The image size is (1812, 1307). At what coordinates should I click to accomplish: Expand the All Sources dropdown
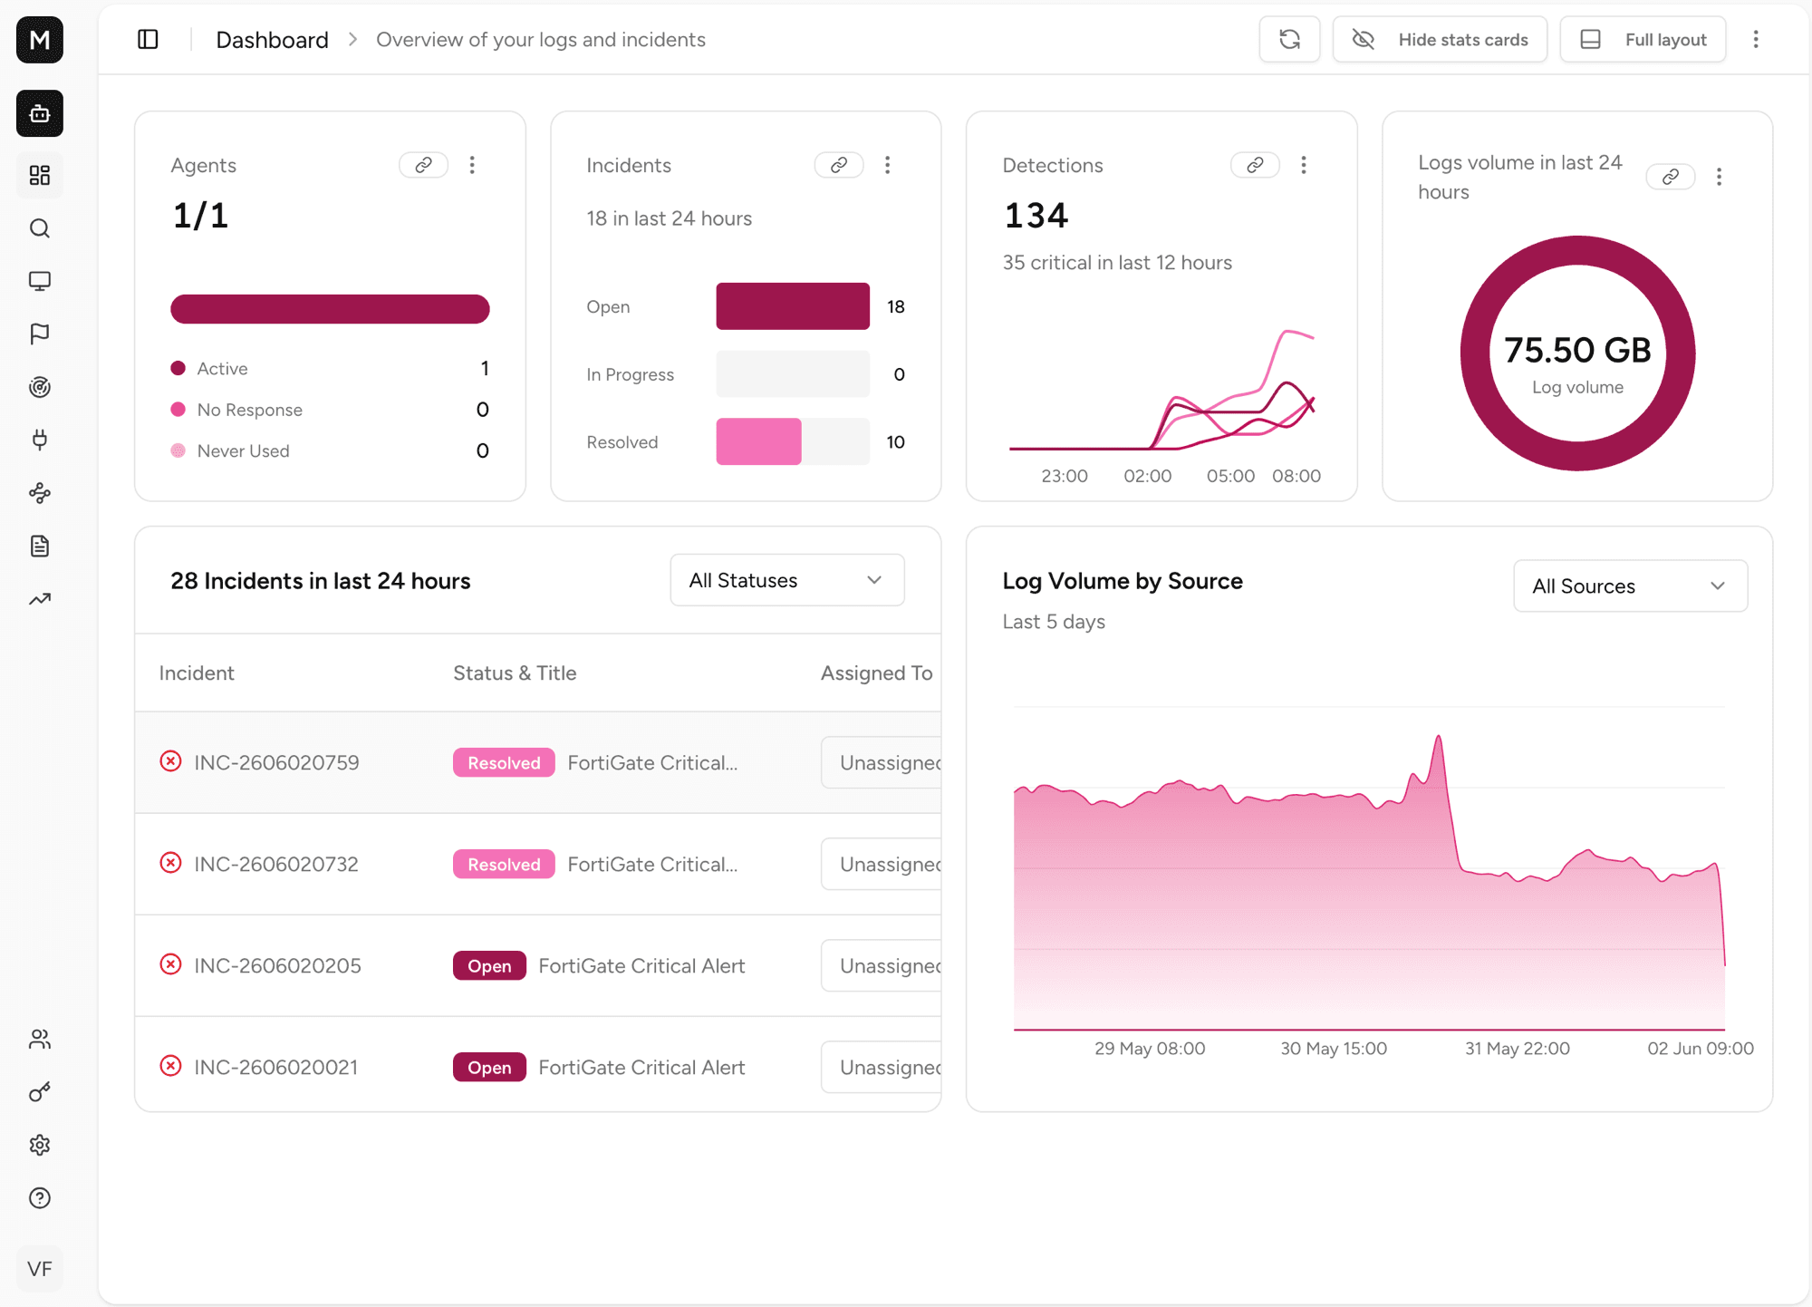[x=1631, y=586]
